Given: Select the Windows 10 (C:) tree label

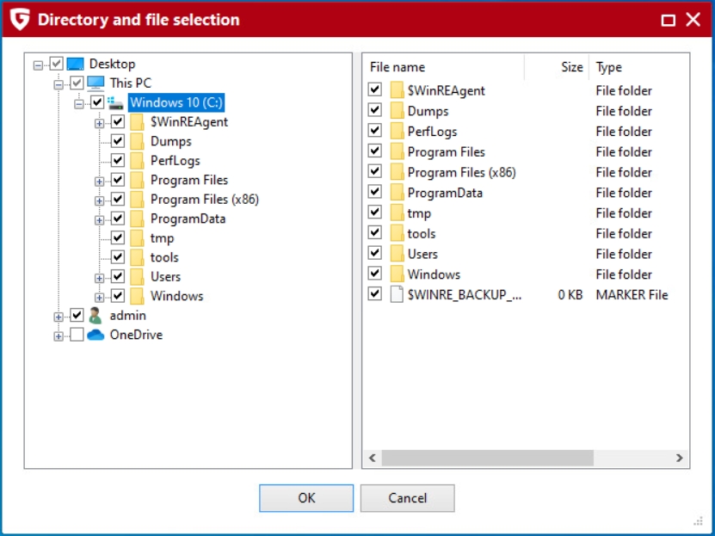Looking at the screenshot, I should click(176, 102).
